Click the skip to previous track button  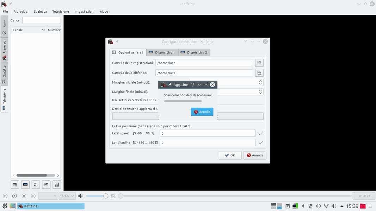pyautogui.click(x=5, y=196)
